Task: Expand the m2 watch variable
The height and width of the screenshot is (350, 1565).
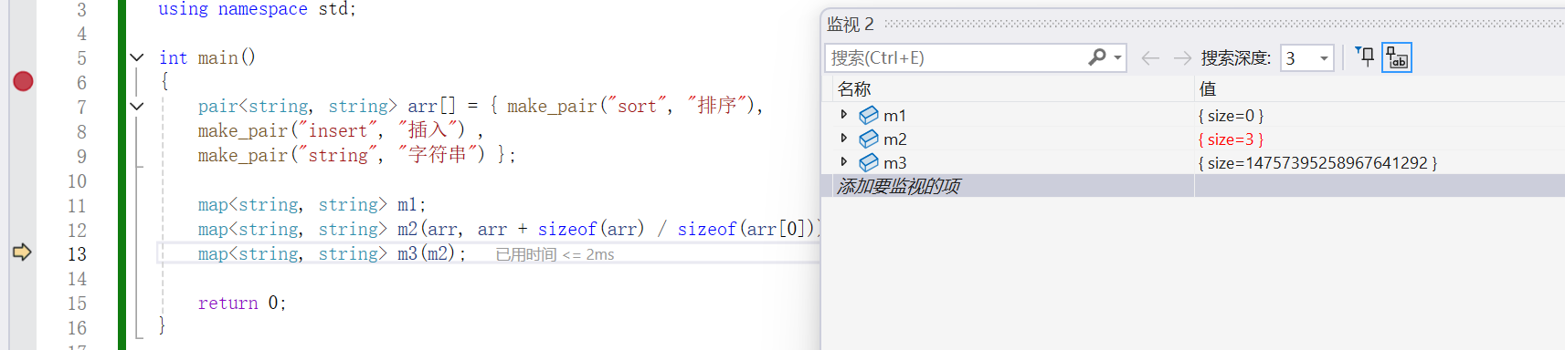Action: (x=843, y=139)
